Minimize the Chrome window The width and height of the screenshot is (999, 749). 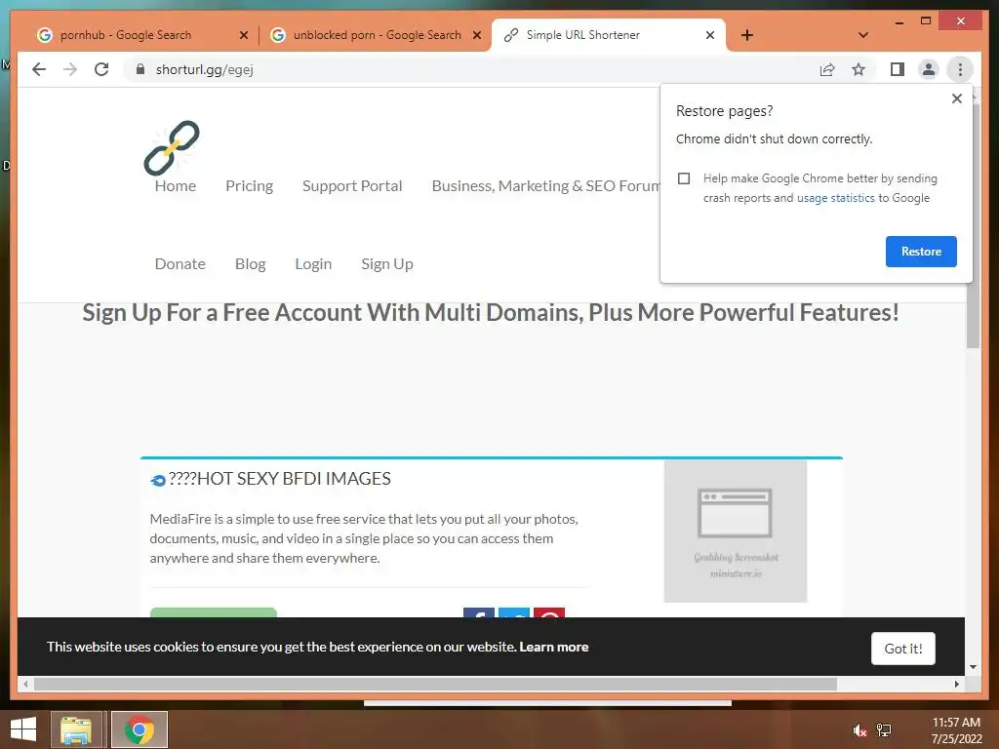[899, 21]
